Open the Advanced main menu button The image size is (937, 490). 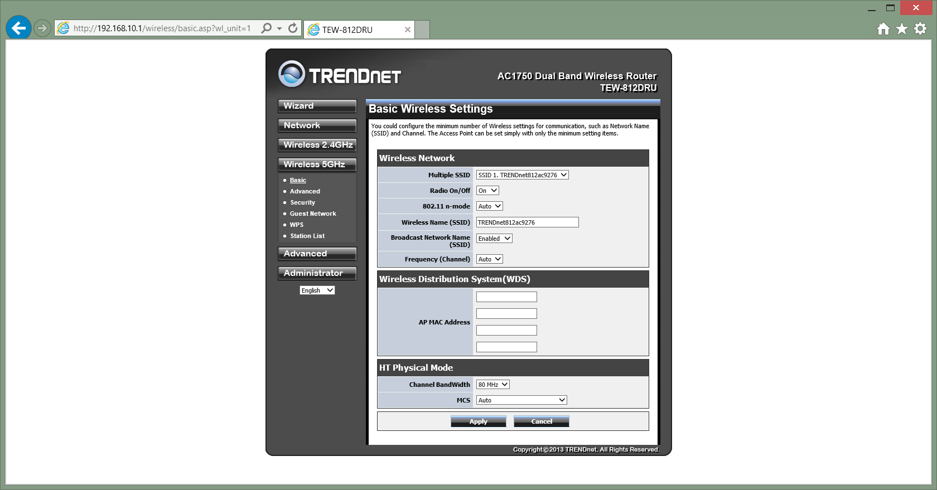click(x=317, y=254)
